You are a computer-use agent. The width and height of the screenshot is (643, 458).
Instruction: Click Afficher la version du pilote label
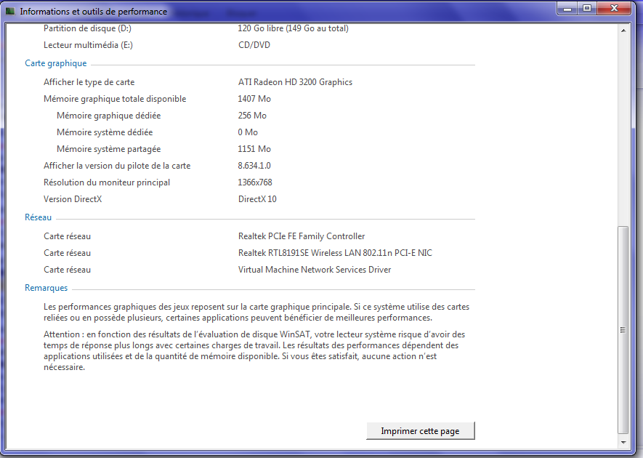coord(117,166)
